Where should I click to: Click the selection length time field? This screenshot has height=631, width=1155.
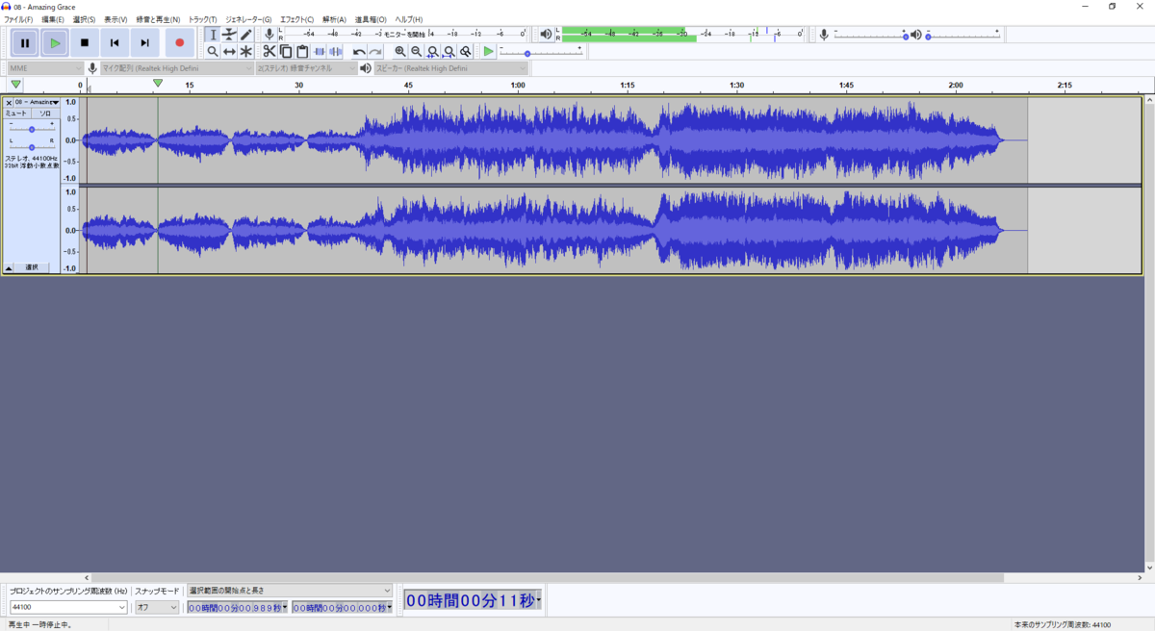pyautogui.click(x=343, y=608)
